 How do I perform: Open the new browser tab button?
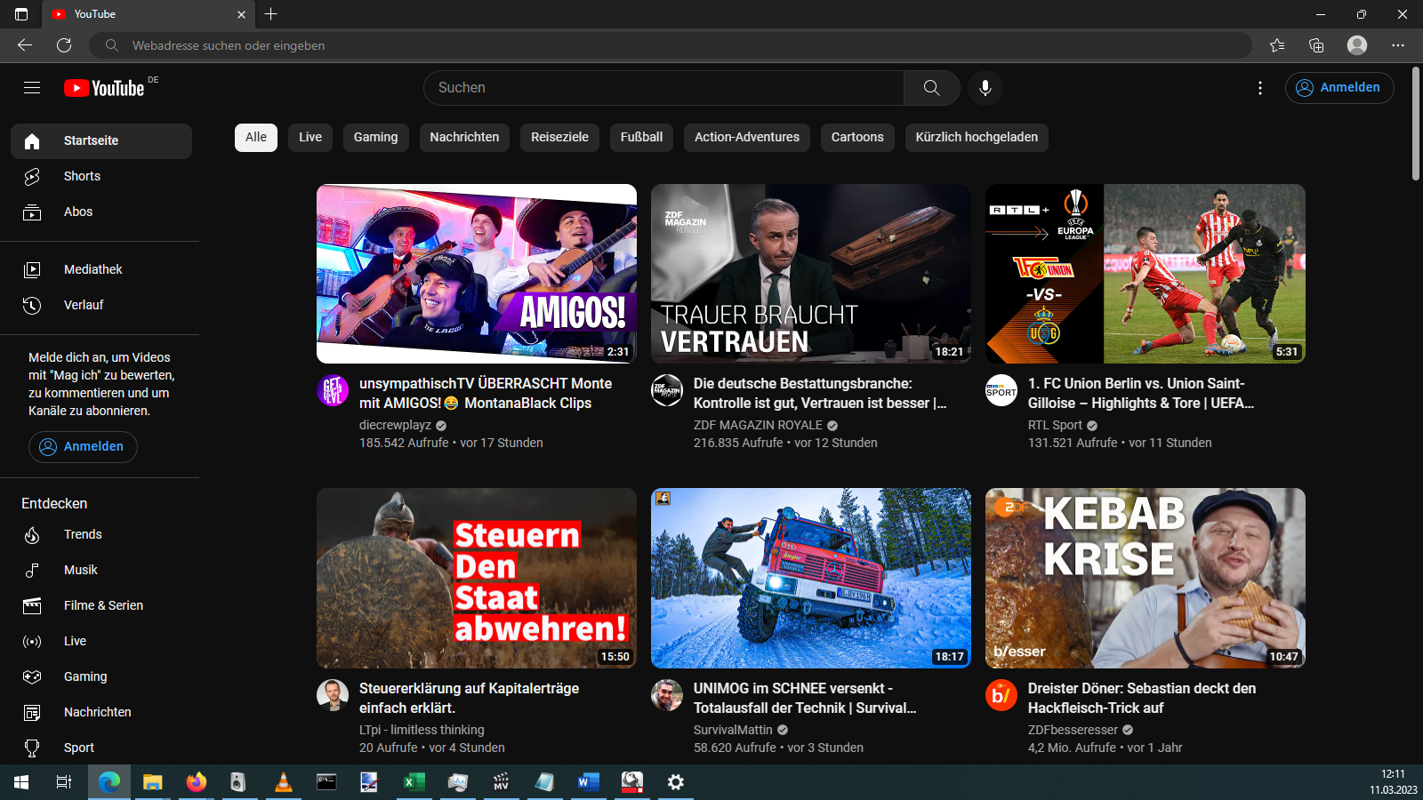click(271, 14)
